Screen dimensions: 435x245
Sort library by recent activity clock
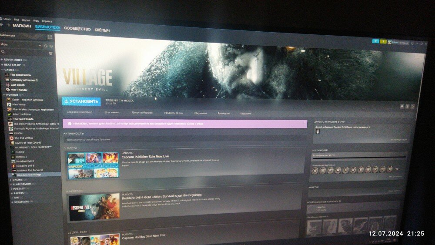(46, 46)
